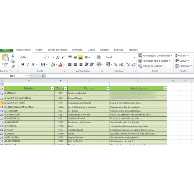
Task: Click Formatar como Tabela button
Action: (x=155, y=61)
